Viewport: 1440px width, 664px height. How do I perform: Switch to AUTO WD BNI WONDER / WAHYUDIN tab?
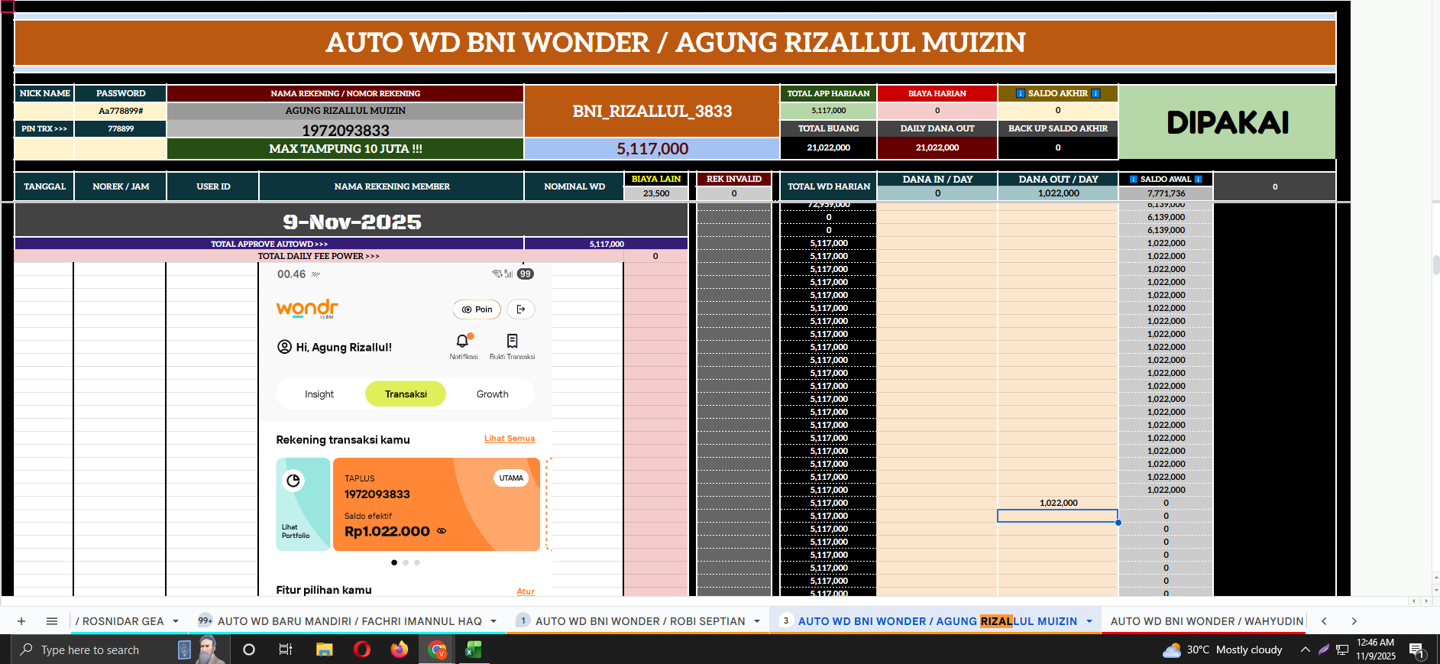pyautogui.click(x=1207, y=621)
